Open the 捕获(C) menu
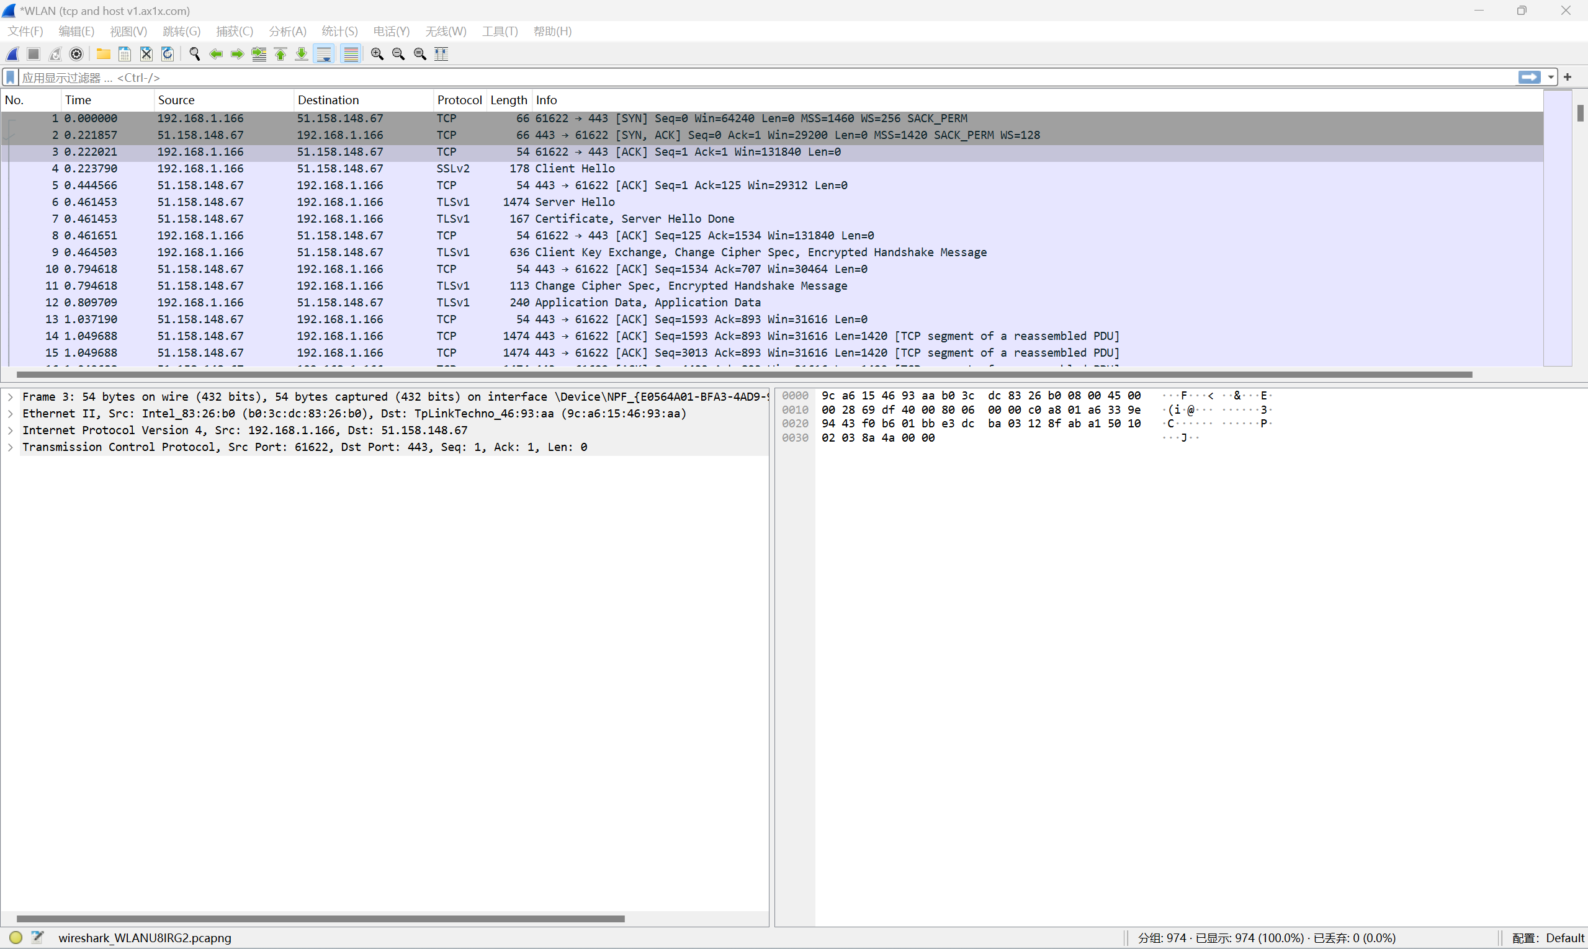The height and width of the screenshot is (949, 1588). coord(234,32)
